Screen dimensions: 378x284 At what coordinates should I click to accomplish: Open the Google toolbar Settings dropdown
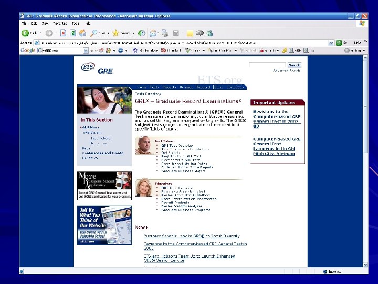[355, 50]
